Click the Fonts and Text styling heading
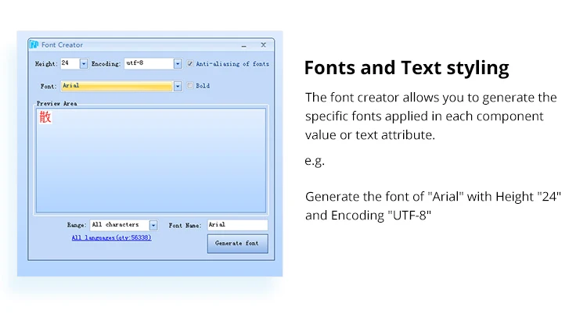 pyautogui.click(x=406, y=68)
